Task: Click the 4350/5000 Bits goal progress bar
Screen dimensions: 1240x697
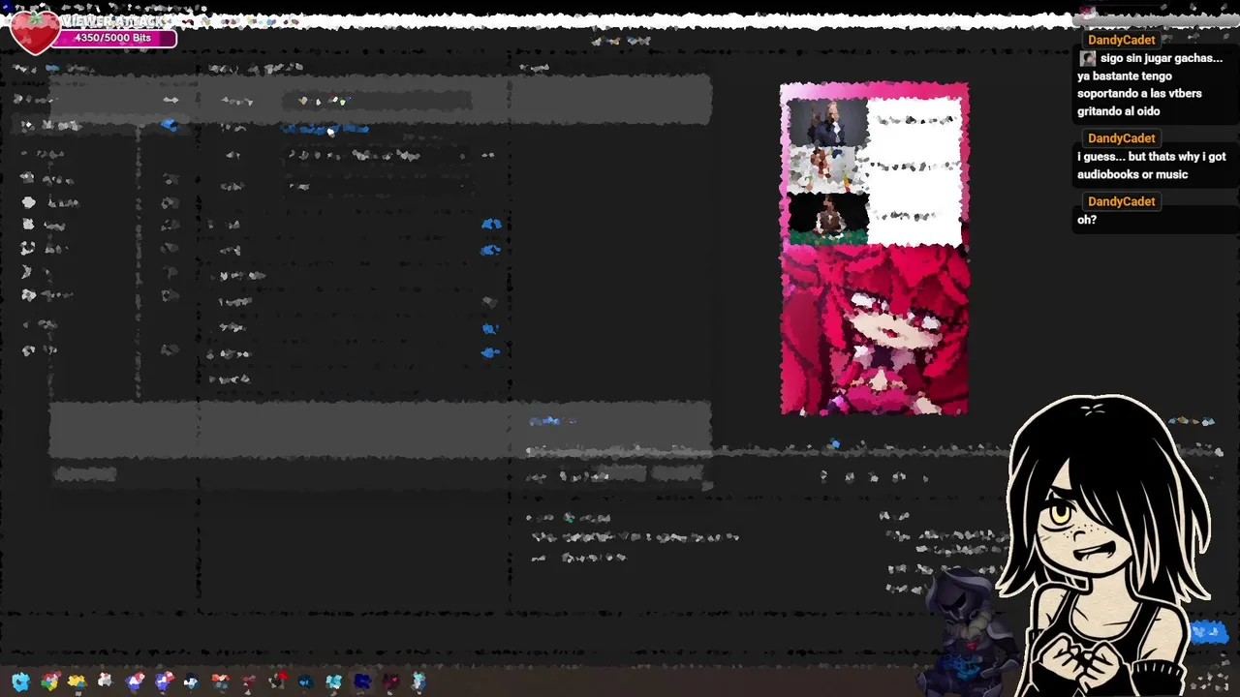Action: 113,38
